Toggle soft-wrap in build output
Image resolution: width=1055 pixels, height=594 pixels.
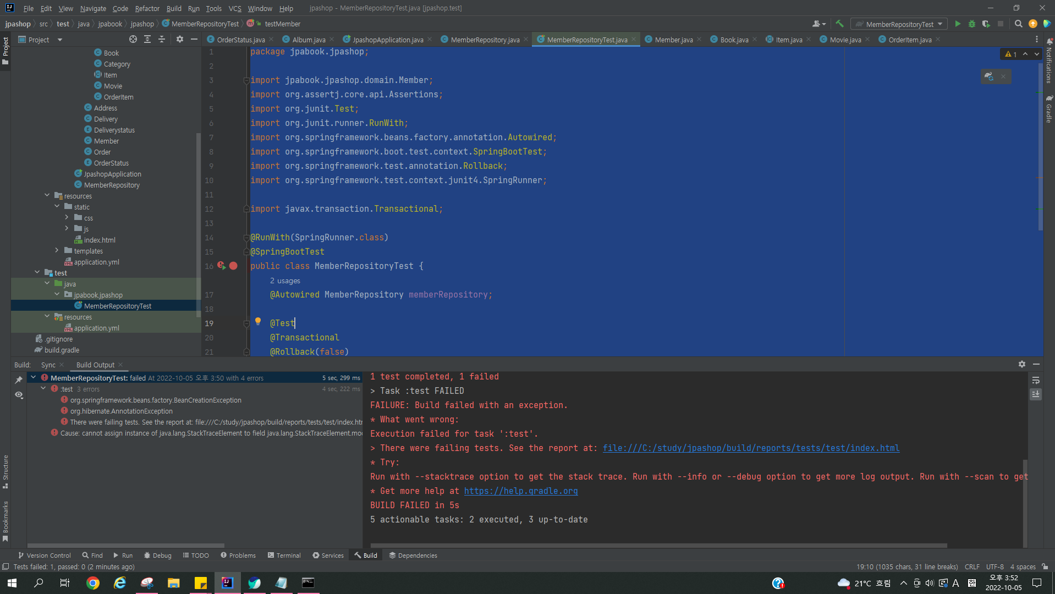1036,381
